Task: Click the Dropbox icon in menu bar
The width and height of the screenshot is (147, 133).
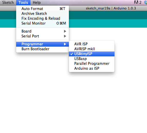Action: click(146, 3)
